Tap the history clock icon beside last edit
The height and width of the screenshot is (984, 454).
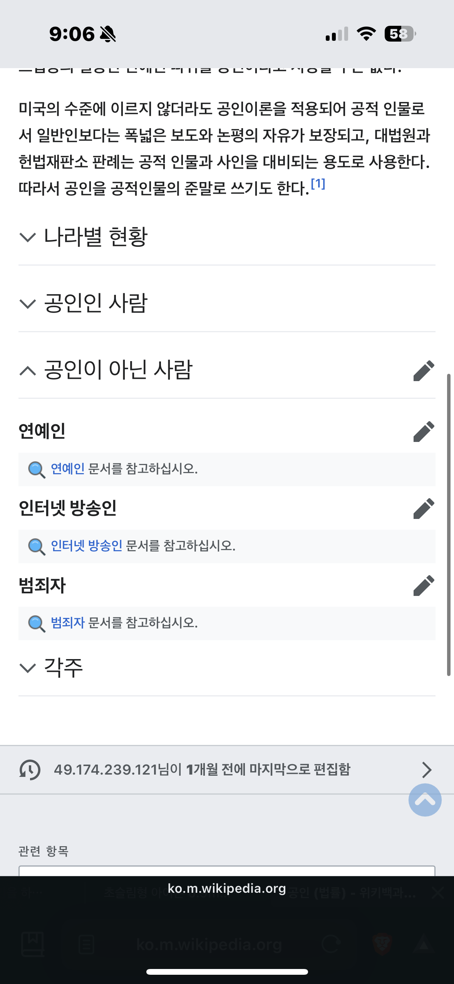[30, 770]
